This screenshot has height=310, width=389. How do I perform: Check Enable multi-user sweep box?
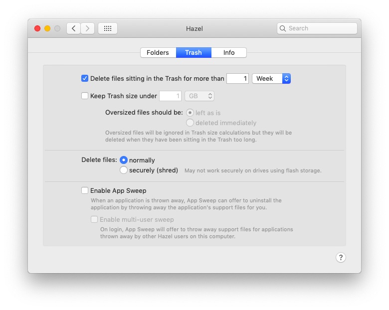(x=94, y=219)
